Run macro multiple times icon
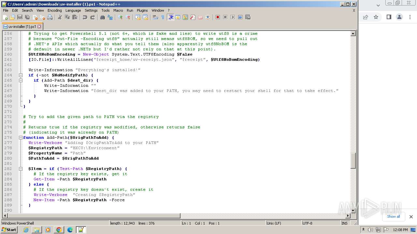Viewport: 417px width, 234px height. 240,17
